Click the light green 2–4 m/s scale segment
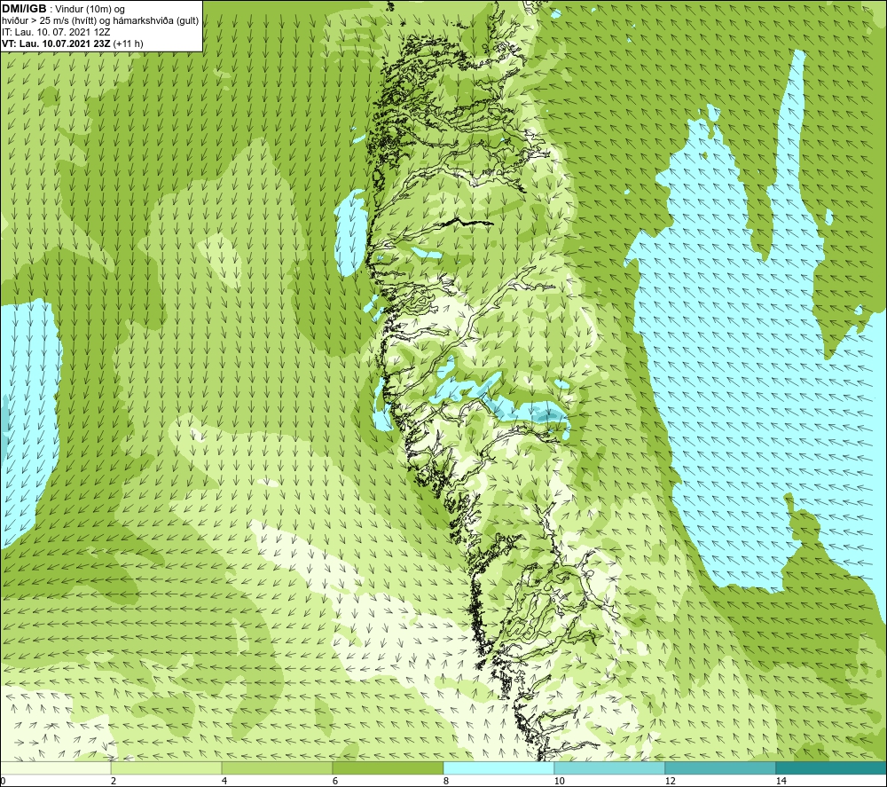 tap(167, 768)
